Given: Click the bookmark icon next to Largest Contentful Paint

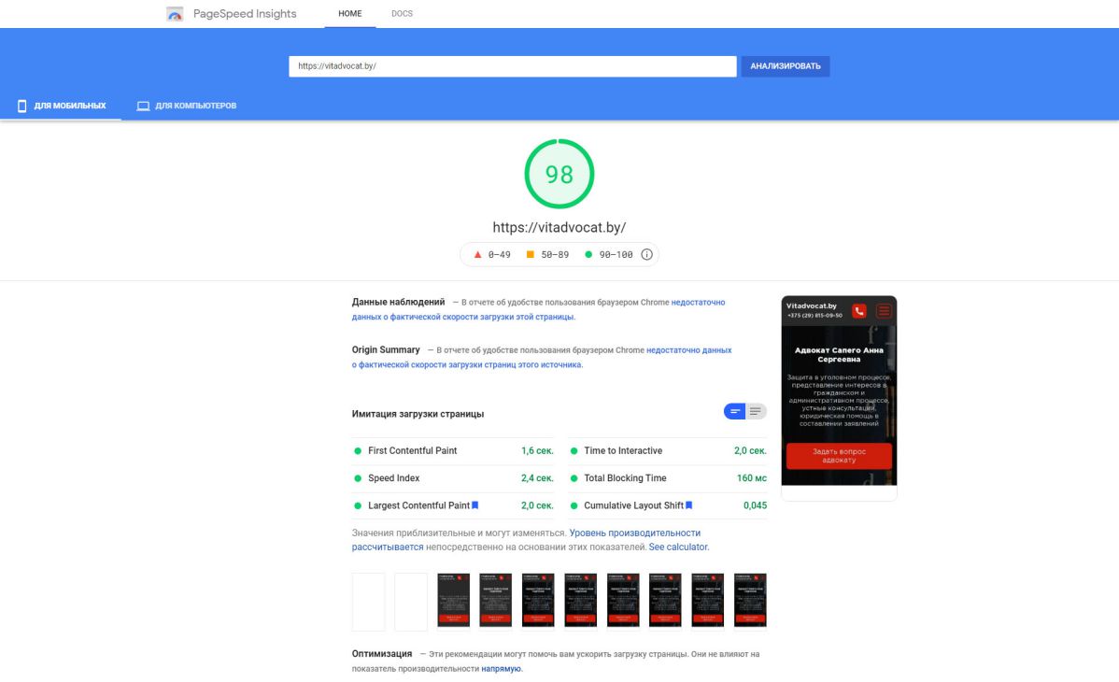Looking at the screenshot, I should point(475,505).
